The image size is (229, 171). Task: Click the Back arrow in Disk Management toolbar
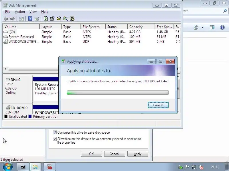tap(6, 19)
